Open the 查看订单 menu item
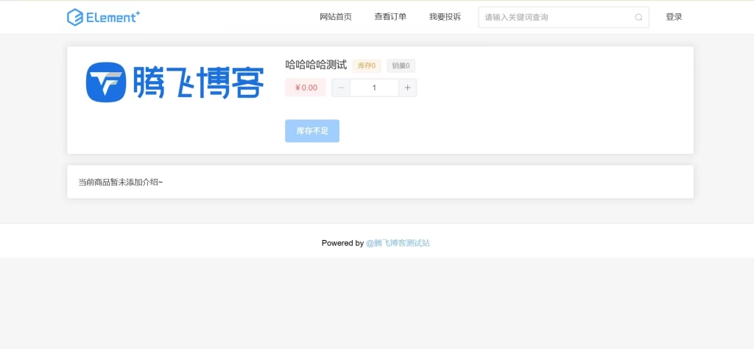The height and width of the screenshot is (349, 754). pyautogui.click(x=390, y=17)
